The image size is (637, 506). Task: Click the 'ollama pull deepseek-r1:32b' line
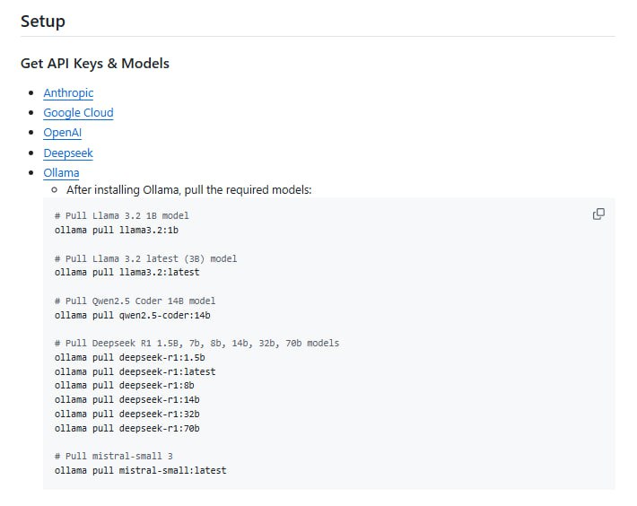click(x=127, y=414)
